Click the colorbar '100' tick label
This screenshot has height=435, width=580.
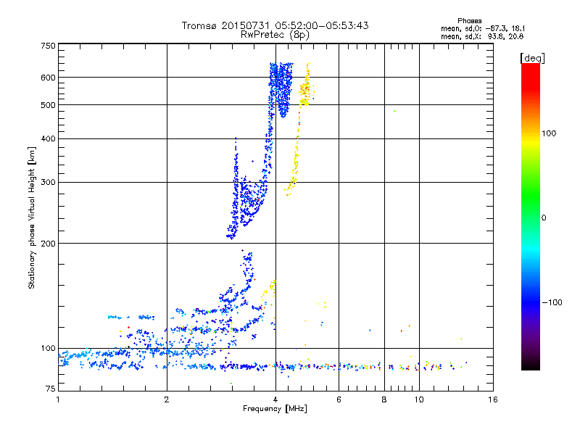(x=549, y=133)
